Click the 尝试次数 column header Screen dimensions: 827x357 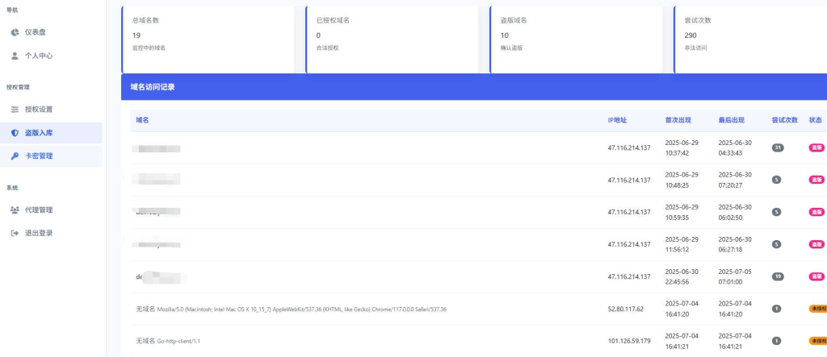[x=785, y=120]
